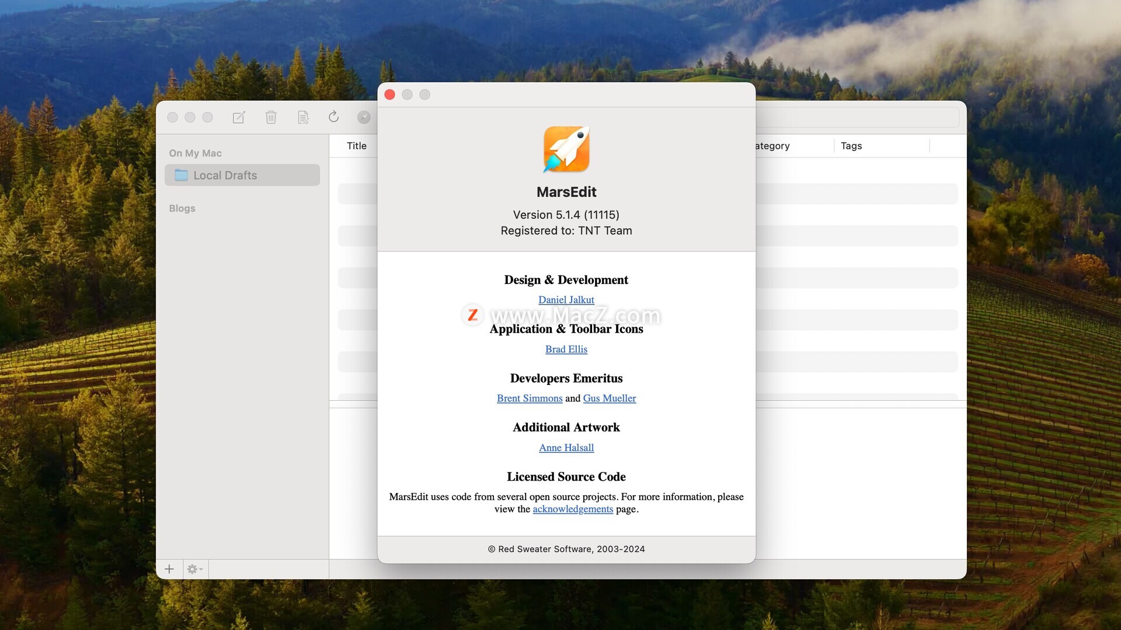Click the Tags column header
The image size is (1121, 630).
pyautogui.click(x=851, y=146)
